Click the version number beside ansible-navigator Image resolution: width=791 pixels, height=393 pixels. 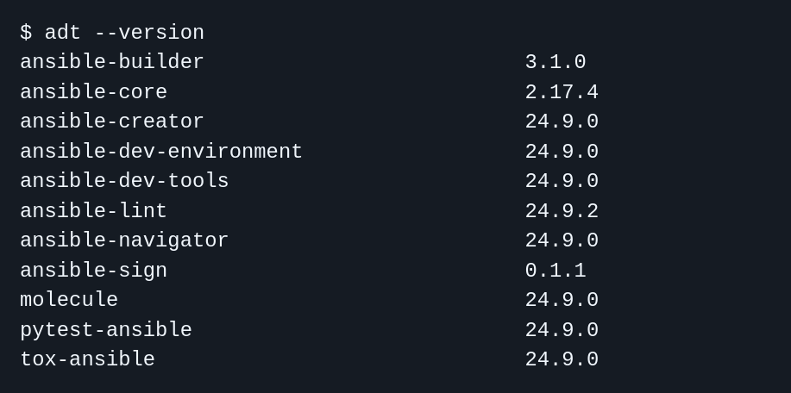point(562,240)
